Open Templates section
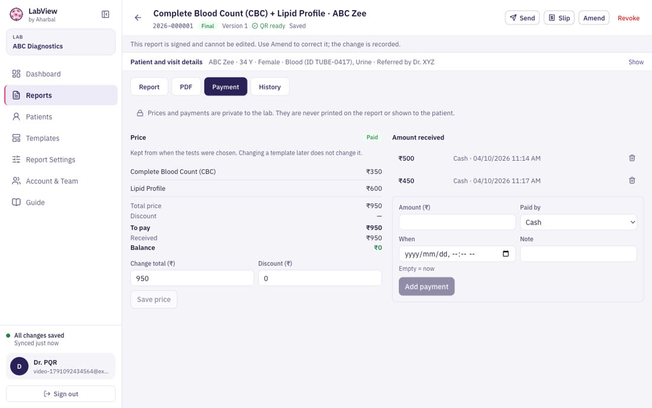 click(60, 138)
